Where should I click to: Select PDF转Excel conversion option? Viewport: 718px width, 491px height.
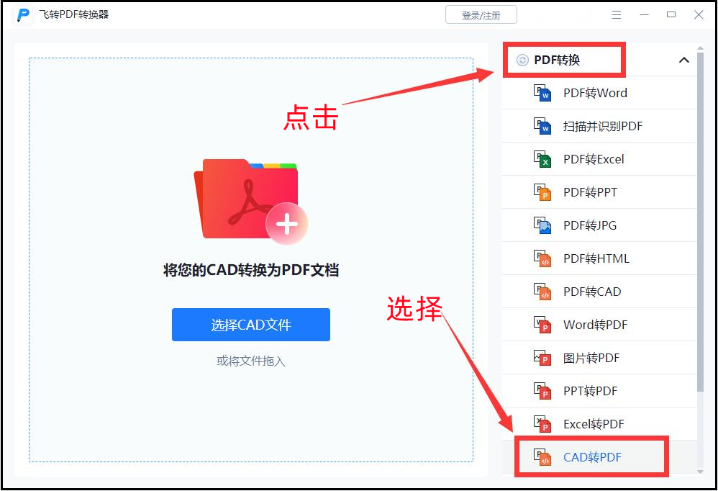click(x=599, y=159)
